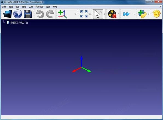The image size is (163, 120).
Task: Click the station document icon in the tree
Action: coord(8,22)
